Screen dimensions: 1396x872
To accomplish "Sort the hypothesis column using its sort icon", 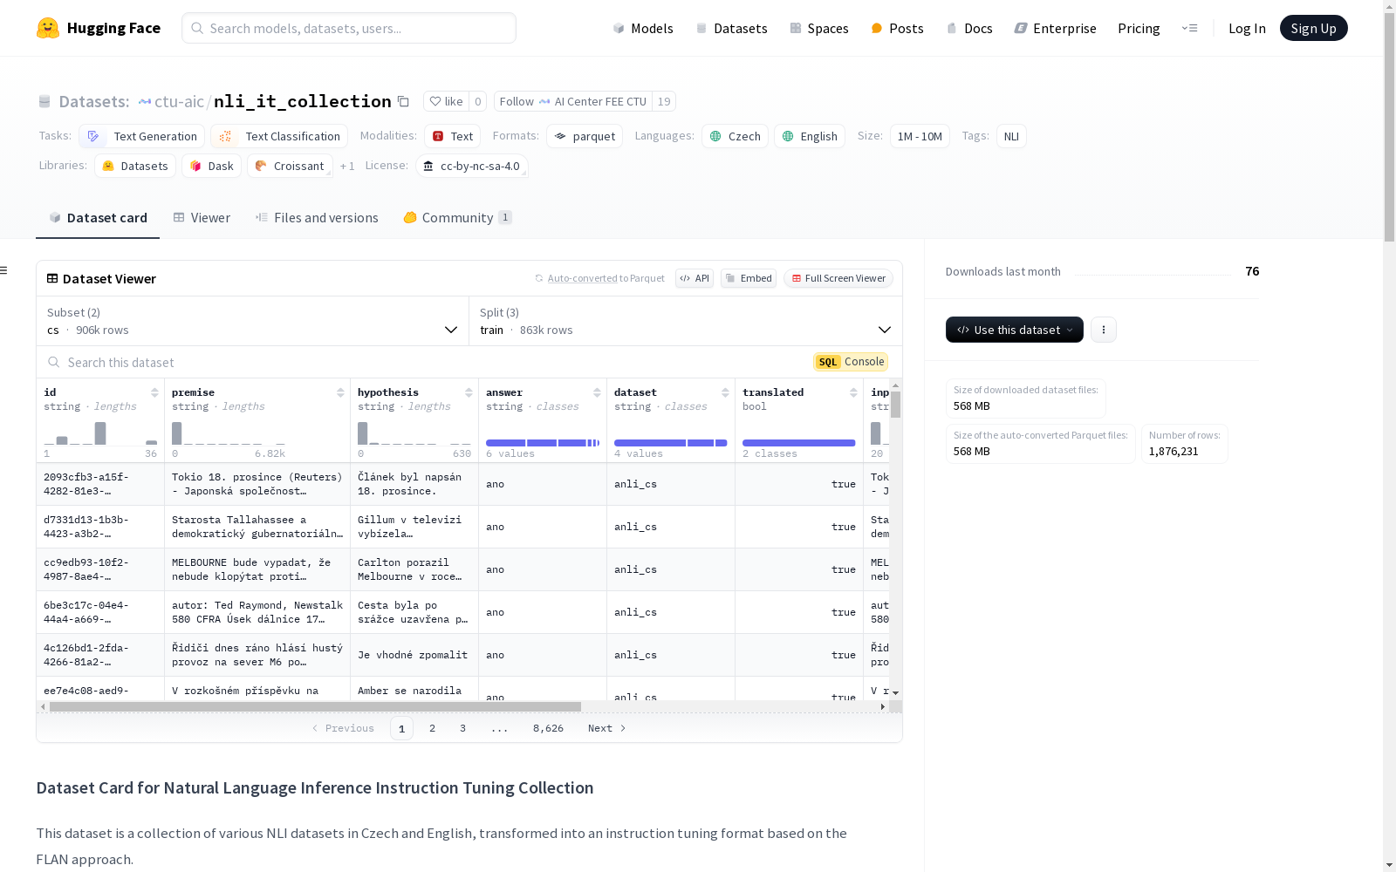I will click(469, 392).
